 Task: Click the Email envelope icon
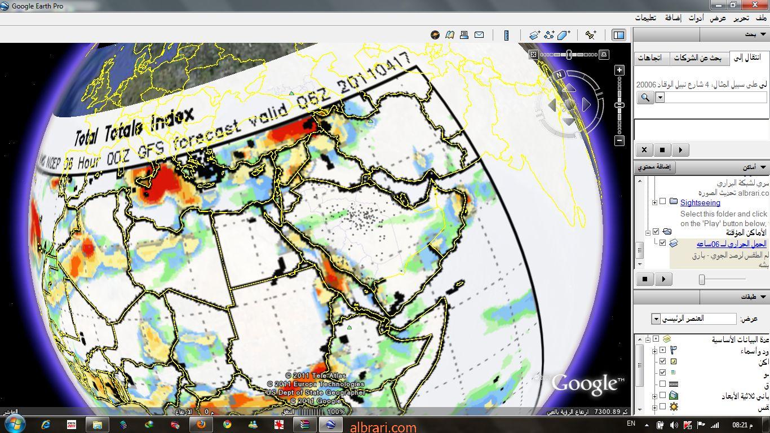click(479, 35)
